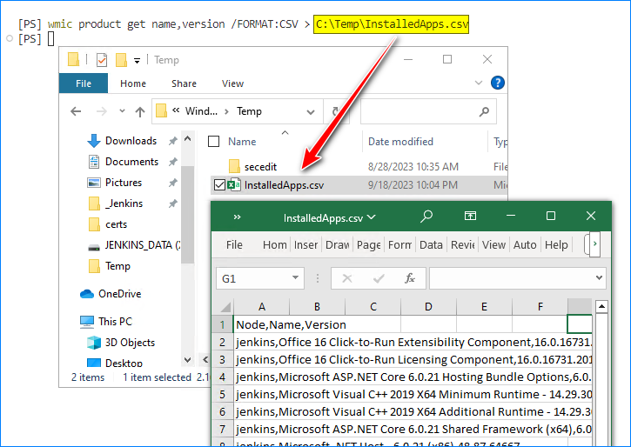
Task: Open Pictures in Explorer sidebar
Action: click(124, 183)
